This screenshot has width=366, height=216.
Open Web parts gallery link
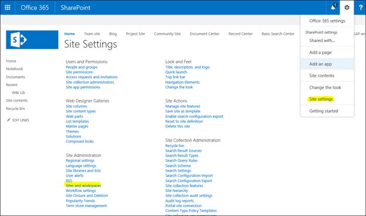(74, 116)
